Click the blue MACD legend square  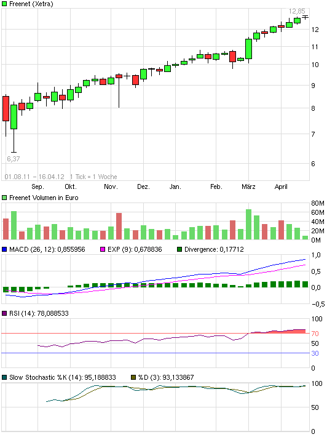[4, 249]
